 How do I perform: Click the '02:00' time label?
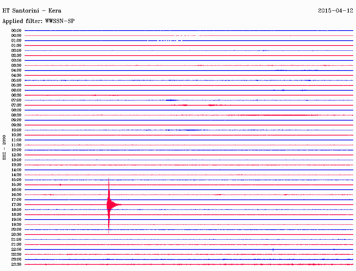click(16, 50)
